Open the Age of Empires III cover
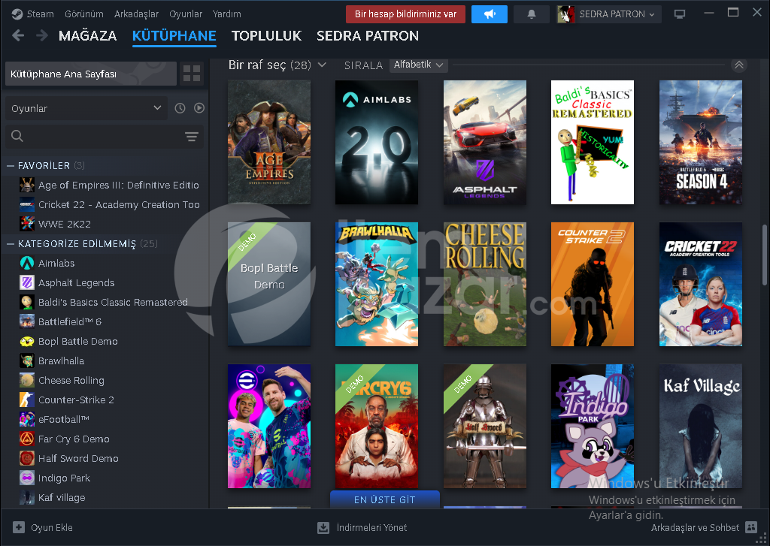This screenshot has height=546, width=770. click(269, 142)
